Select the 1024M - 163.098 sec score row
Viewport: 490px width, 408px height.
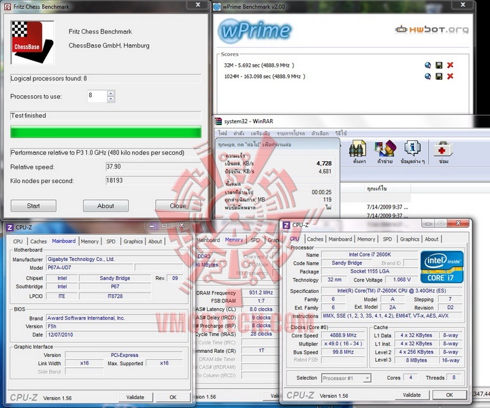click(x=264, y=76)
